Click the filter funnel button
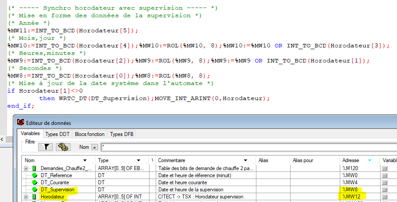397x202 pixels. [45, 147]
